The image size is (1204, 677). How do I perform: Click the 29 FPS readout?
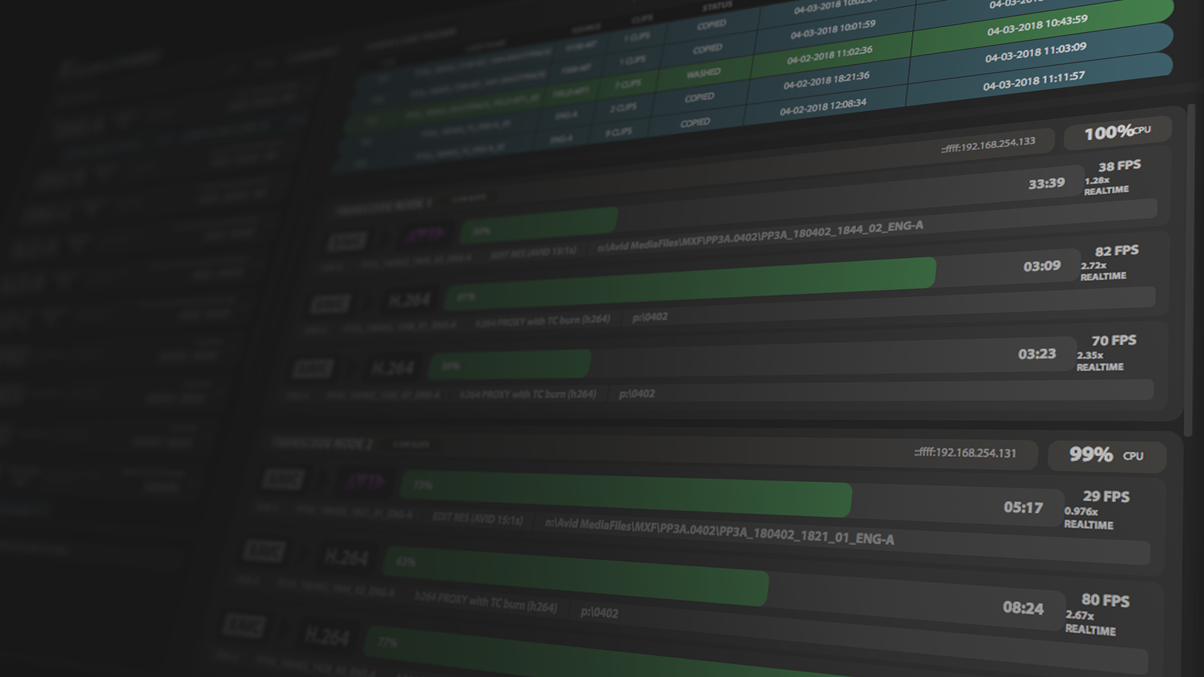point(1106,496)
